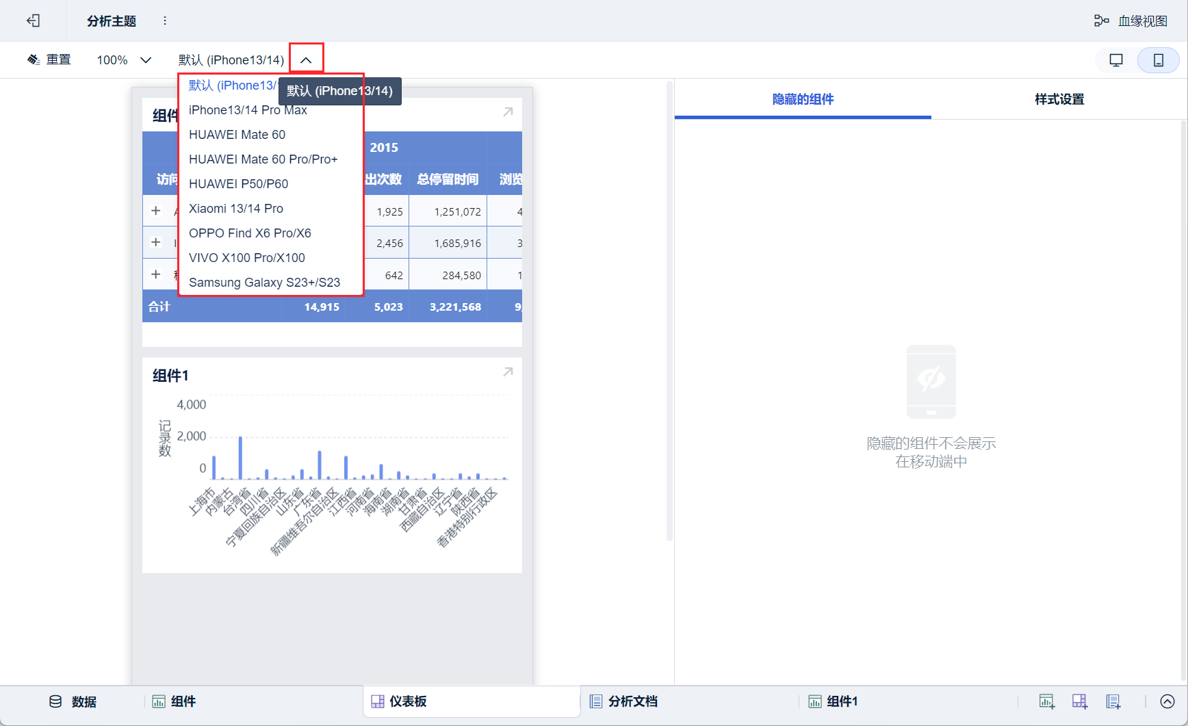This screenshot has width=1188, height=726.
Task: Click the 总停留时间 column header
Action: point(448,179)
